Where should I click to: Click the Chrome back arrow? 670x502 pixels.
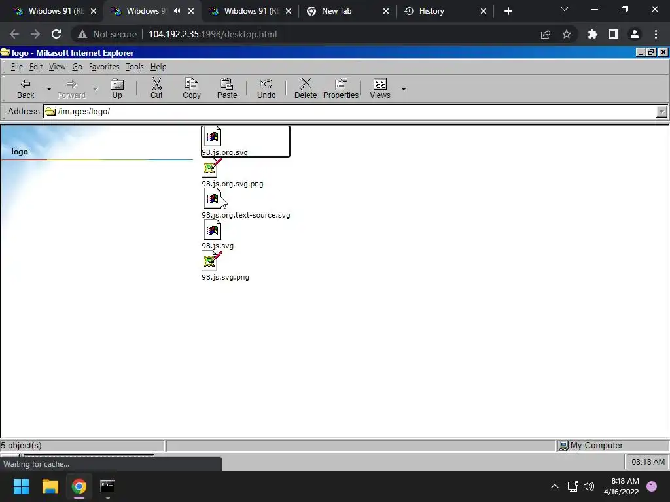14,34
